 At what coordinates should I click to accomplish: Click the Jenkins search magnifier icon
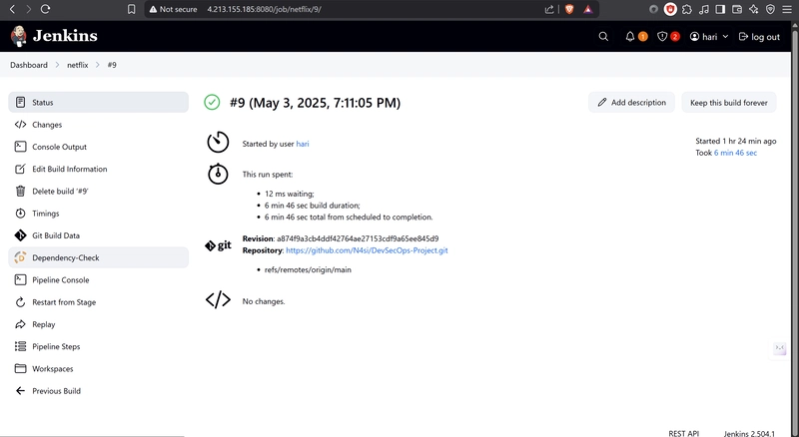[x=603, y=37]
